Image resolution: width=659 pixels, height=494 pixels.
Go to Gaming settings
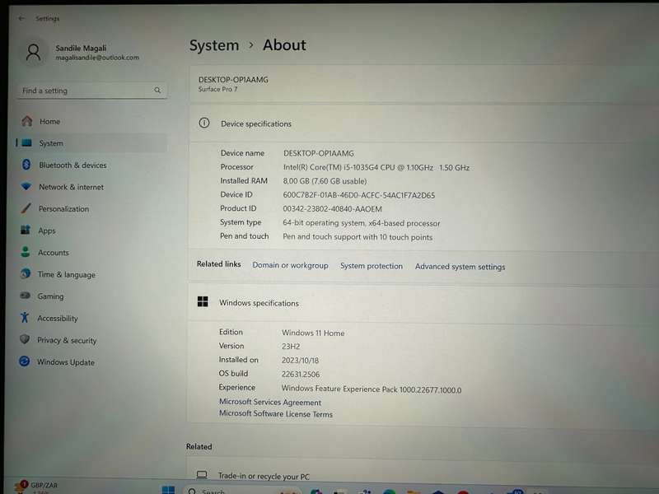click(91, 296)
